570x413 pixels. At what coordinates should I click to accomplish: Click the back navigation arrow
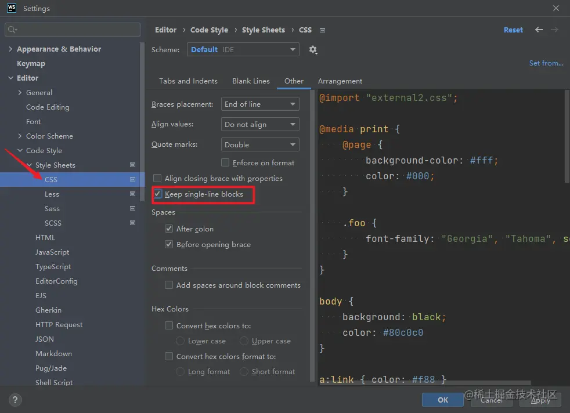(539, 30)
